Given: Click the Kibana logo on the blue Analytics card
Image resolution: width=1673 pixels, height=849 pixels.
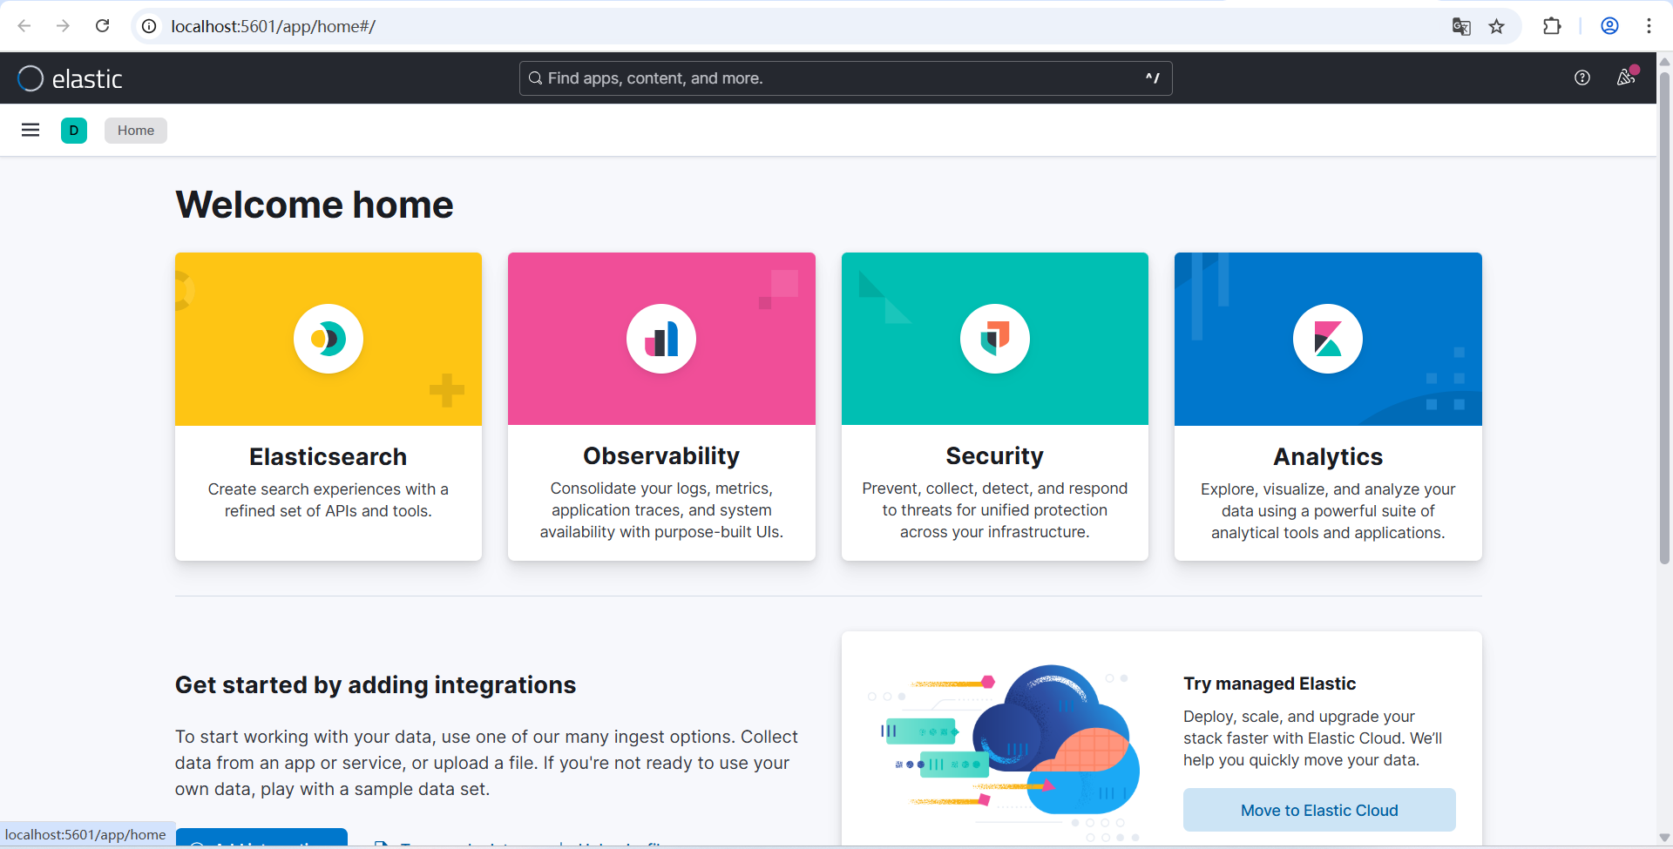Looking at the screenshot, I should point(1328,339).
